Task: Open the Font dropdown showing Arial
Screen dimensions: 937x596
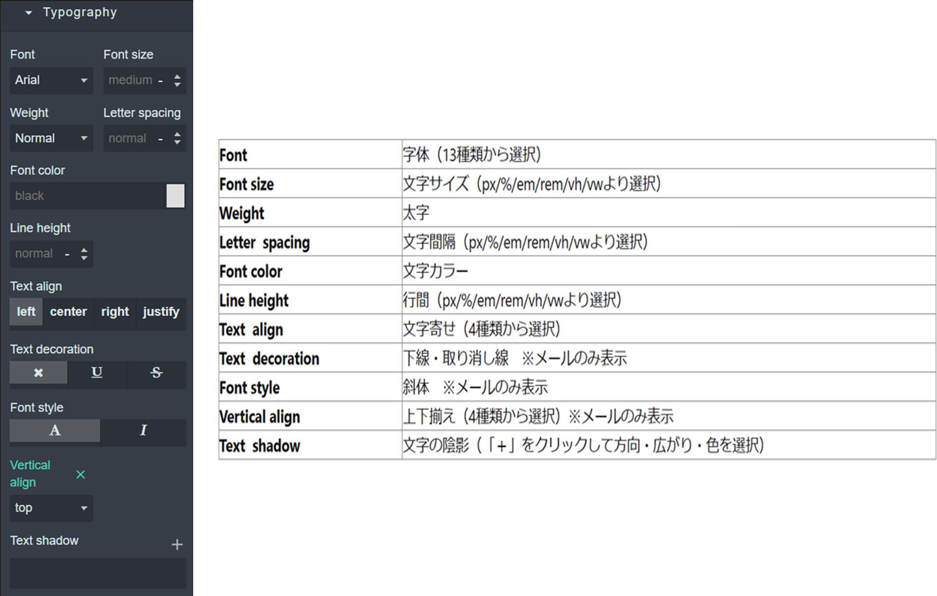Action: [51, 80]
